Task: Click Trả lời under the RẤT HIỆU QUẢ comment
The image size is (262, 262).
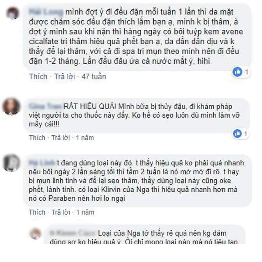Action: pyautogui.click(x=61, y=138)
